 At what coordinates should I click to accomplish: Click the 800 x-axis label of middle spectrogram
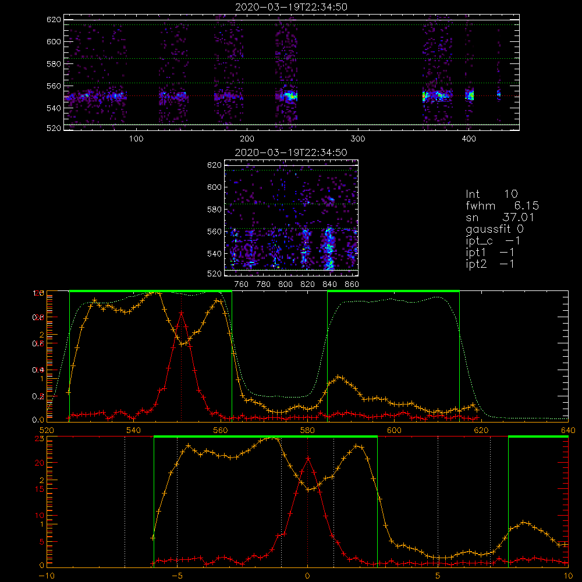[285, 285]
